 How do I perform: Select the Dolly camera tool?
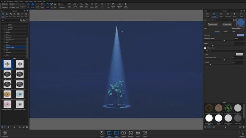click(55, 5)
